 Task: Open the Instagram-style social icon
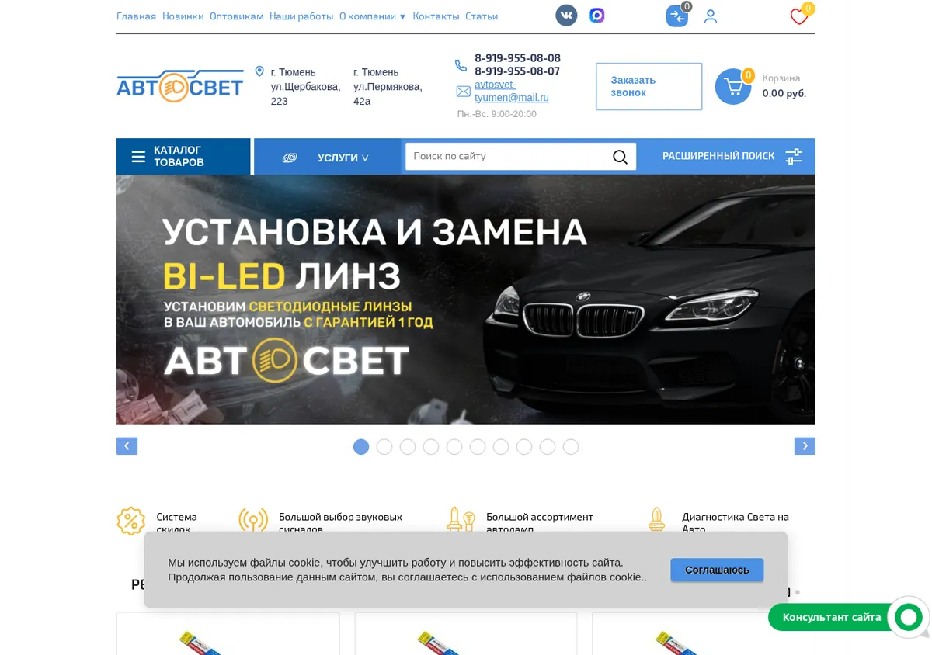[x=596, y=16]
